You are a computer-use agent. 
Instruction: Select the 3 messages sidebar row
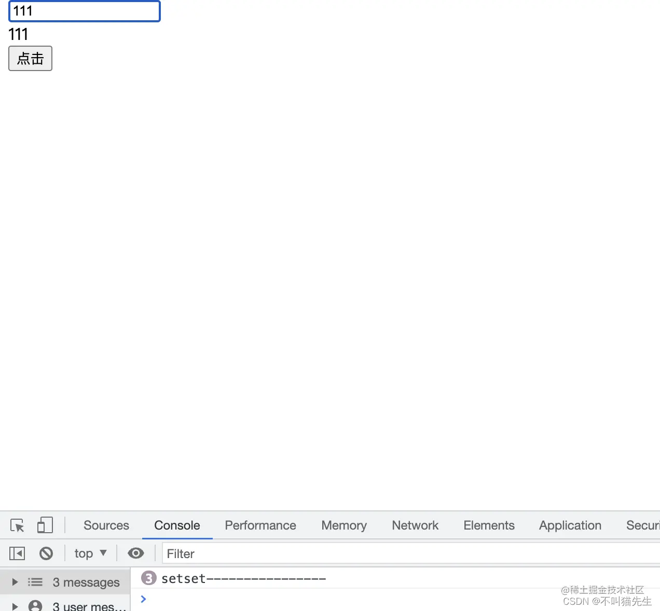[65, 582]
